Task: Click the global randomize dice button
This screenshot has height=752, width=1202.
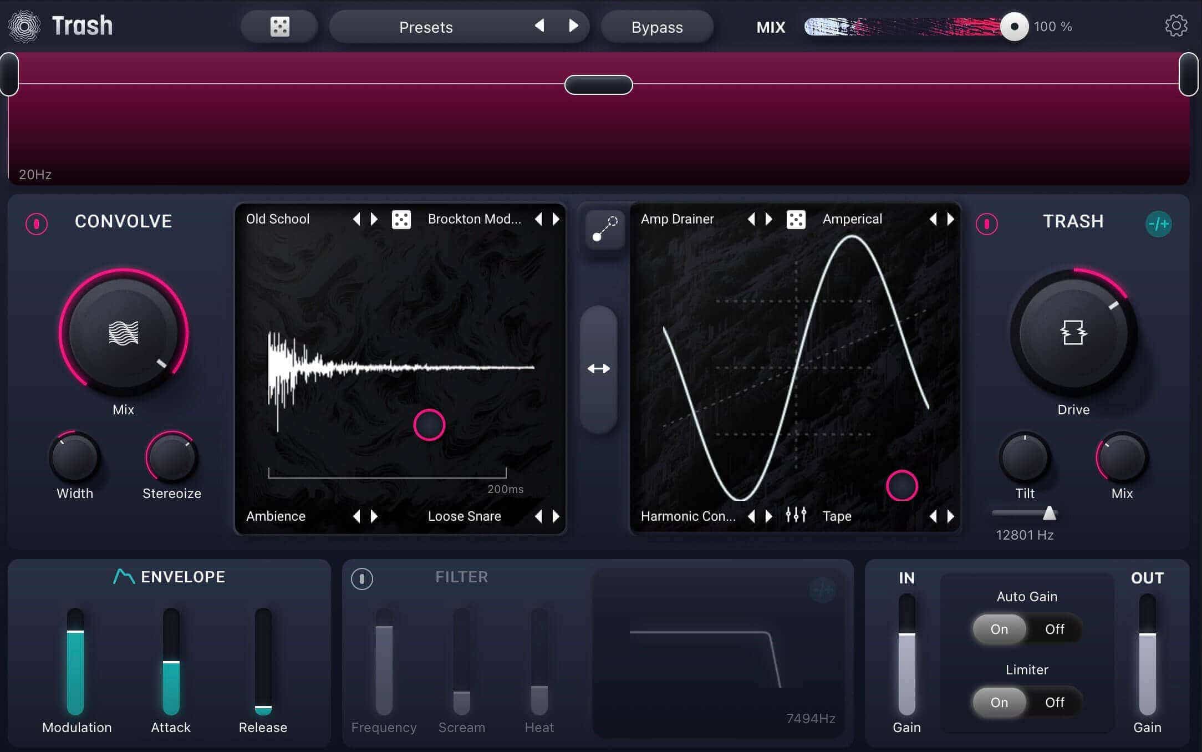Action: click(x=279, y=27)
